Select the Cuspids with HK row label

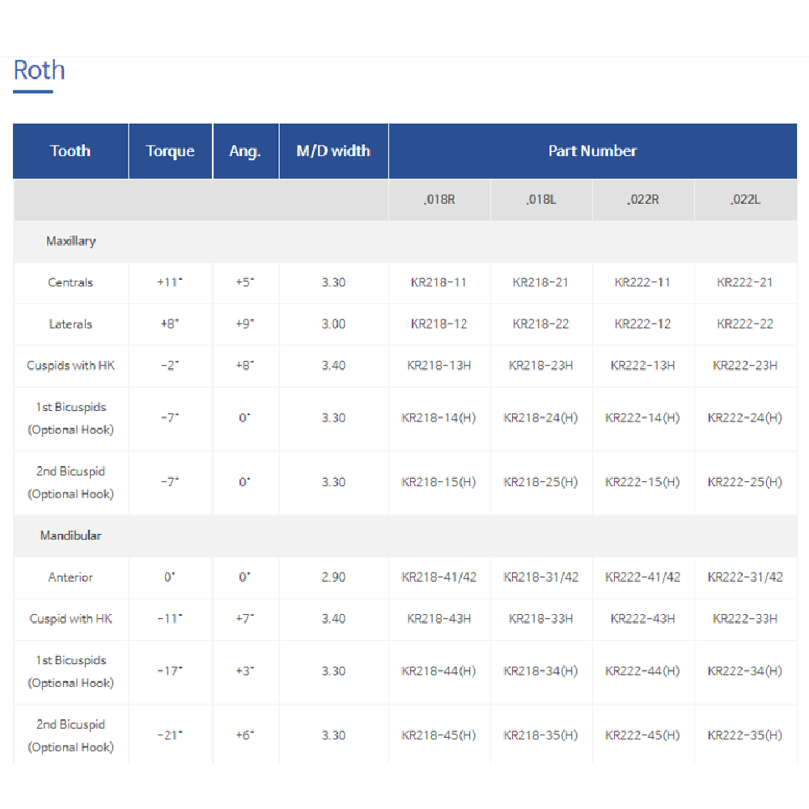click(70, 366)
